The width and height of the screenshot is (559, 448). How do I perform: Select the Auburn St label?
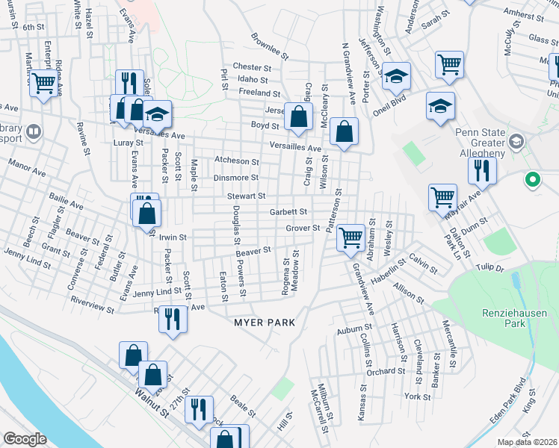pos(354,329)
